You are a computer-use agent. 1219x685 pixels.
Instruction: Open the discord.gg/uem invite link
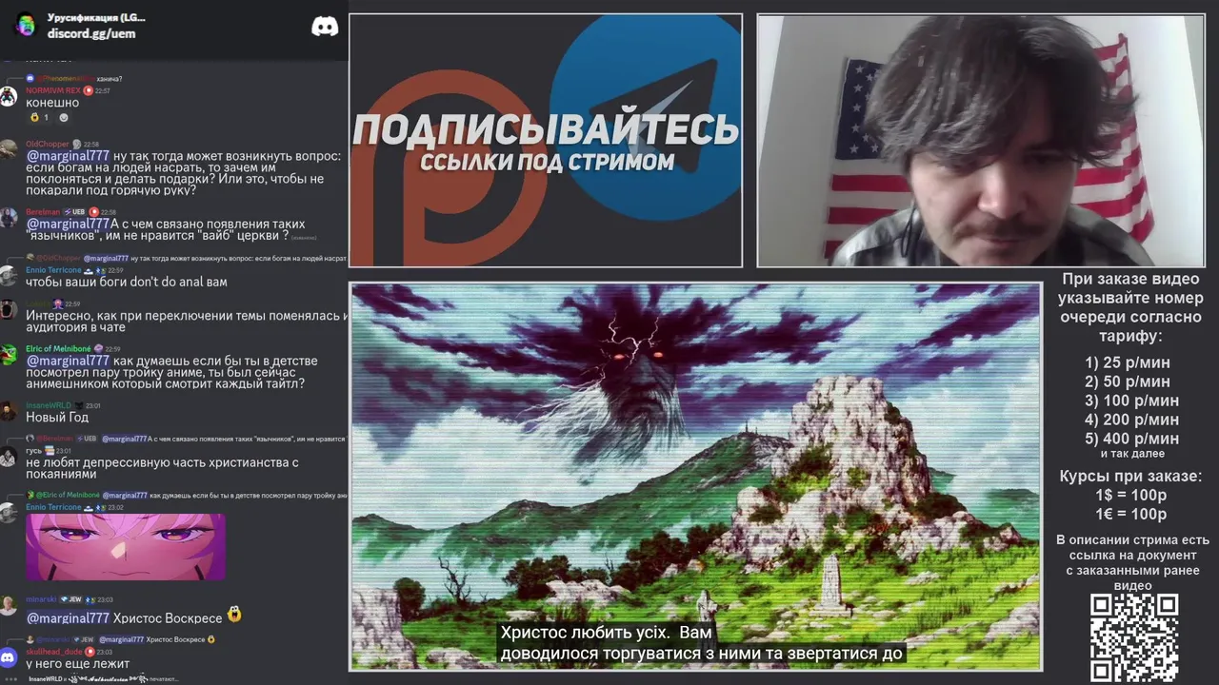pos(91,33)
